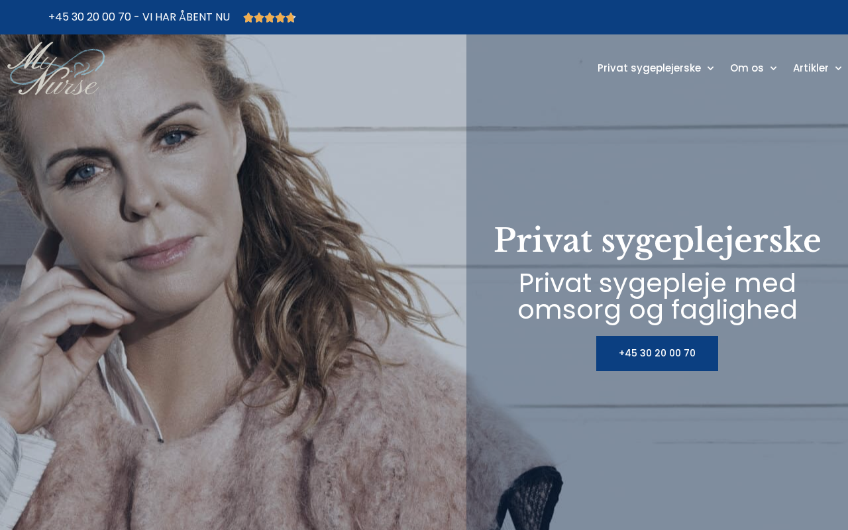Click the fifth rating star
The width and height of the screenshot is (848, 530).
(291, 18)
